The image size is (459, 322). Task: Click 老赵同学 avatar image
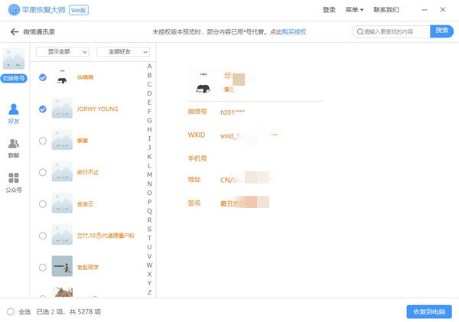coord(62,266)
